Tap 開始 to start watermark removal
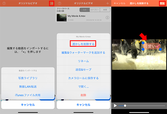 (162, 3)
